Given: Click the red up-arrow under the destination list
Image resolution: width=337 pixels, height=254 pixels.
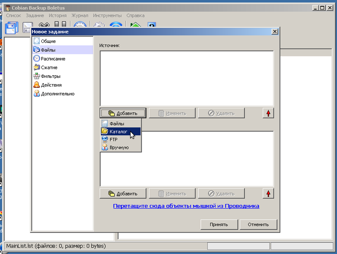Looking at the screenshot, I should (x=268, y=193).
